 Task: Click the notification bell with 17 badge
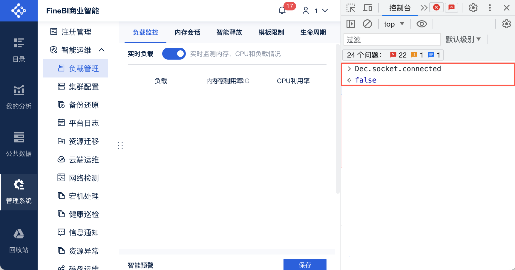(282, 10)
